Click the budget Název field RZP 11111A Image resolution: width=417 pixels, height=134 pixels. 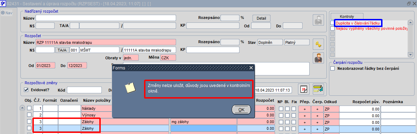pos(106,42)
